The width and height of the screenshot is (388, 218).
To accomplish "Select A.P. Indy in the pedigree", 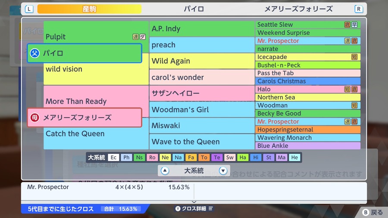I will [x=202, y=29].
